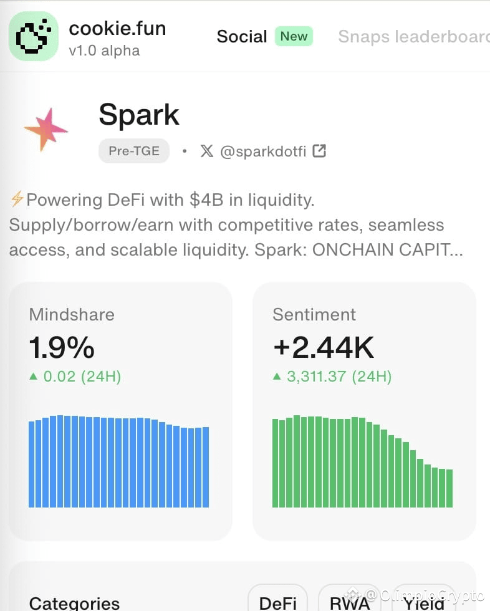The image size is (490, 611).
Task: Click the blue Mindshare bar chart
Action: pyautogui.click(x=119, y=461)
